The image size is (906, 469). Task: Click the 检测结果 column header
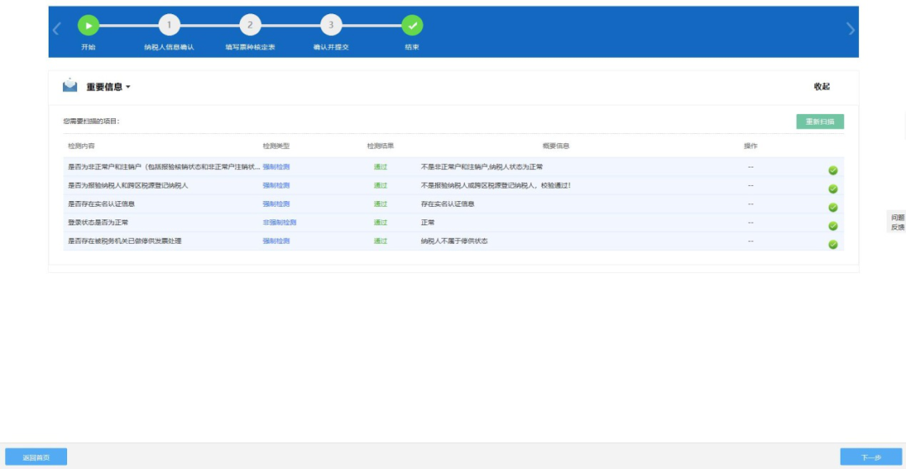tap(380, 146)
